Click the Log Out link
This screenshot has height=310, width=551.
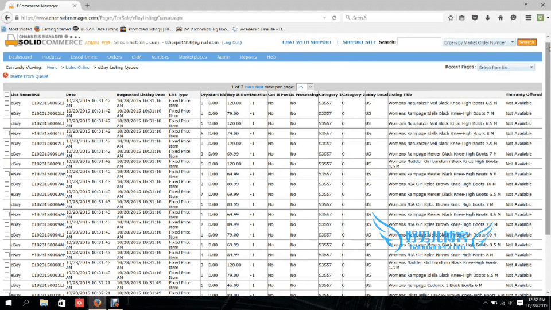pos(232,42)
